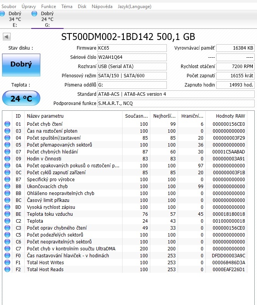Open the Soubor menu
Image resolution: width=257 pixels, height=305 pixels.
(x=9, y=7)
